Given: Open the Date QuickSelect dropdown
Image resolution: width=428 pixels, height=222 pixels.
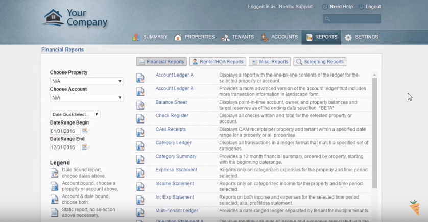Looking at the screenshot, I should (75, 114).
